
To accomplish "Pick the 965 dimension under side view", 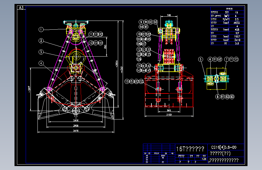I will tap(169, 110).
